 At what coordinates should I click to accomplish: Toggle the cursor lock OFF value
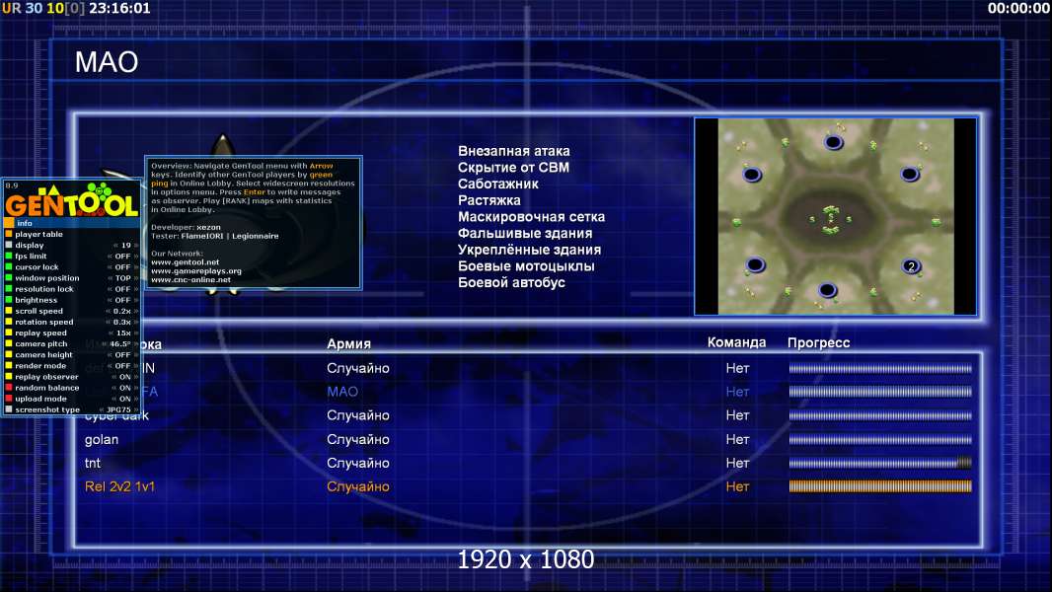[x=122, y=266]
